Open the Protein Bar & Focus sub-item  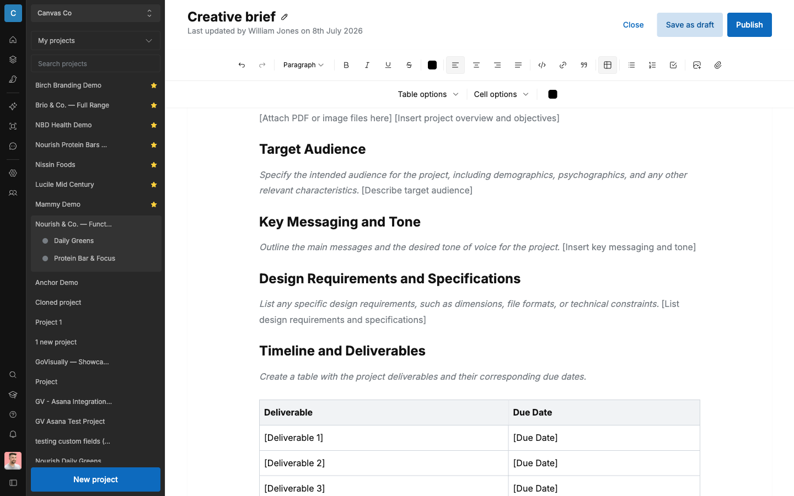(84, 258)
